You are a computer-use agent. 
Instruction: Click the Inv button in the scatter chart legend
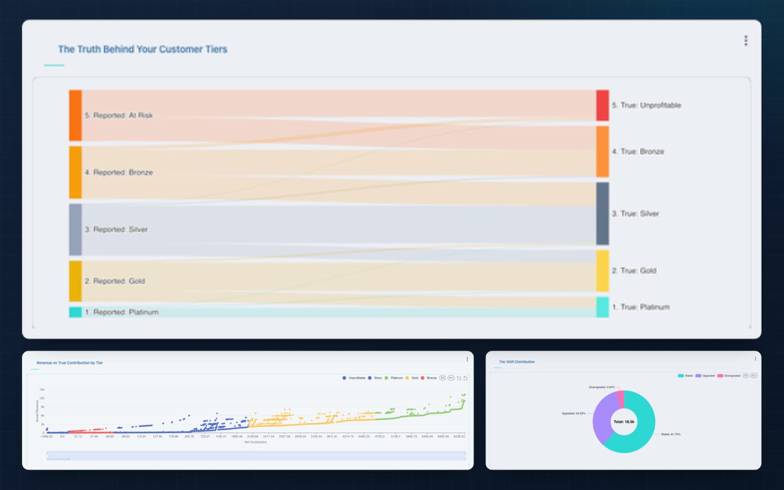tap(451, 378)
